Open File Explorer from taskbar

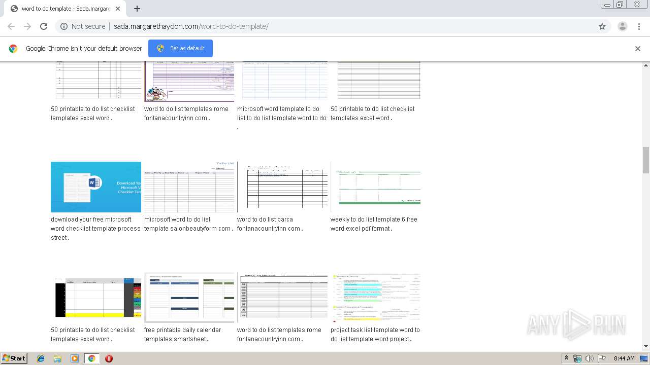click(x=57, y=358)
